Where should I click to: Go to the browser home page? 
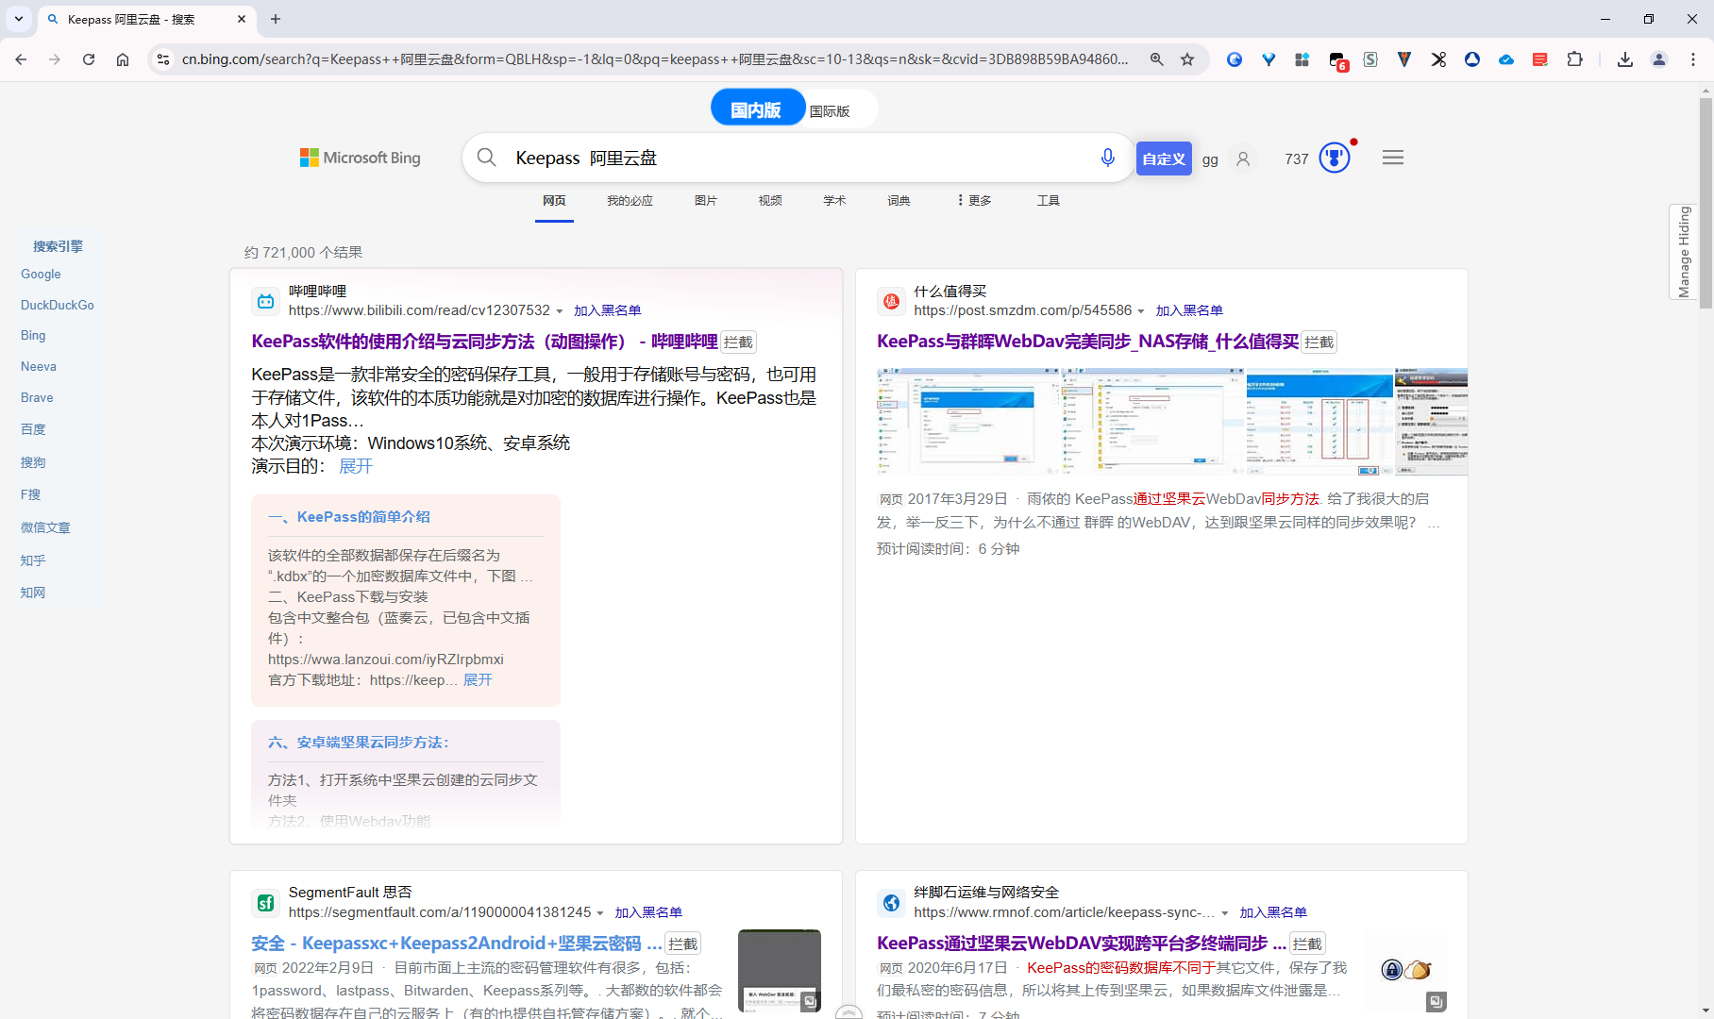(x=123, y=59)
